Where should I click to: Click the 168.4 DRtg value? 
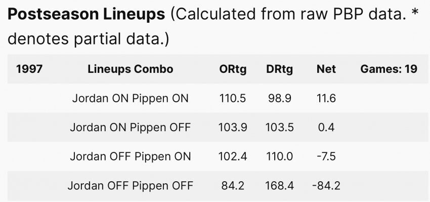coord(279,186)
